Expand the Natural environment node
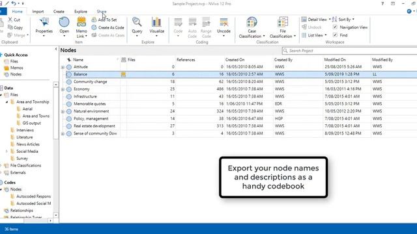 [x=63, y=112]
